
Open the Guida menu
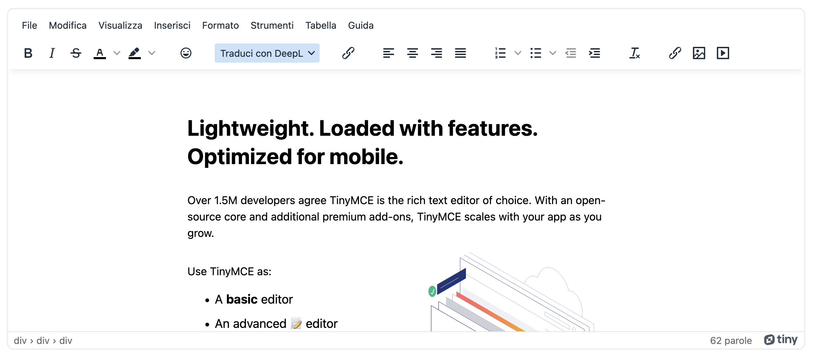pos(361,25)
